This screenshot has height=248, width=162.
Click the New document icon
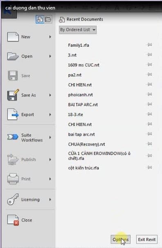click(x=13, y=37)
